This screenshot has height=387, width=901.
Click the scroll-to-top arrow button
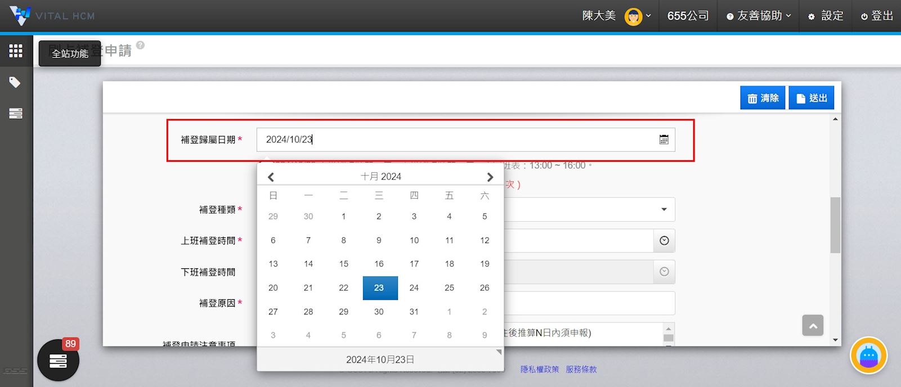(x=813, y=326)
